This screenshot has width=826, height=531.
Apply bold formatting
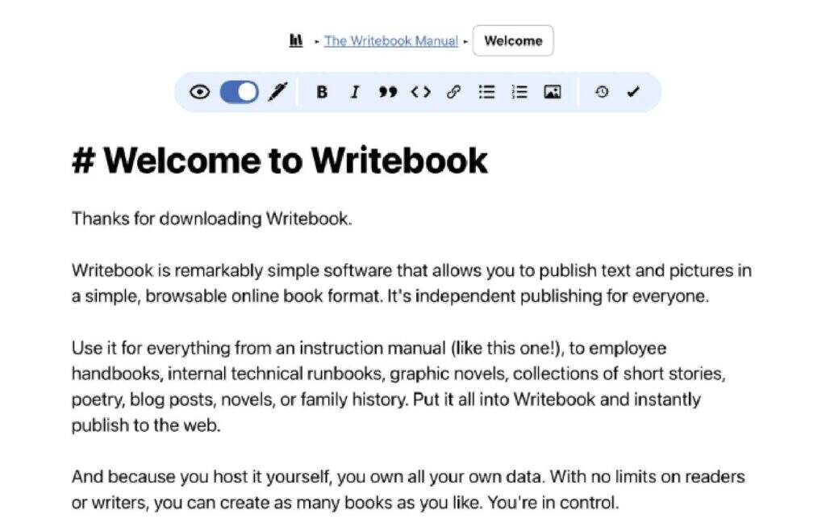click(x=322, y=92)
